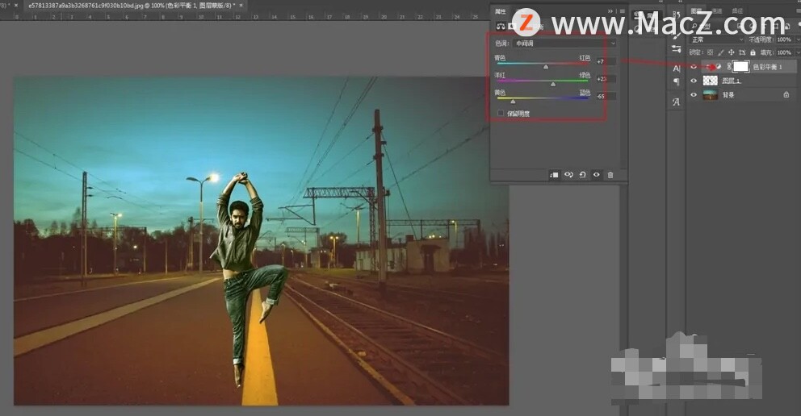Adjust the 洋红-绿色 magenta-green slider handle
Image resolution: width=801 pixels, height=416 pixels.
coord(553,84)
